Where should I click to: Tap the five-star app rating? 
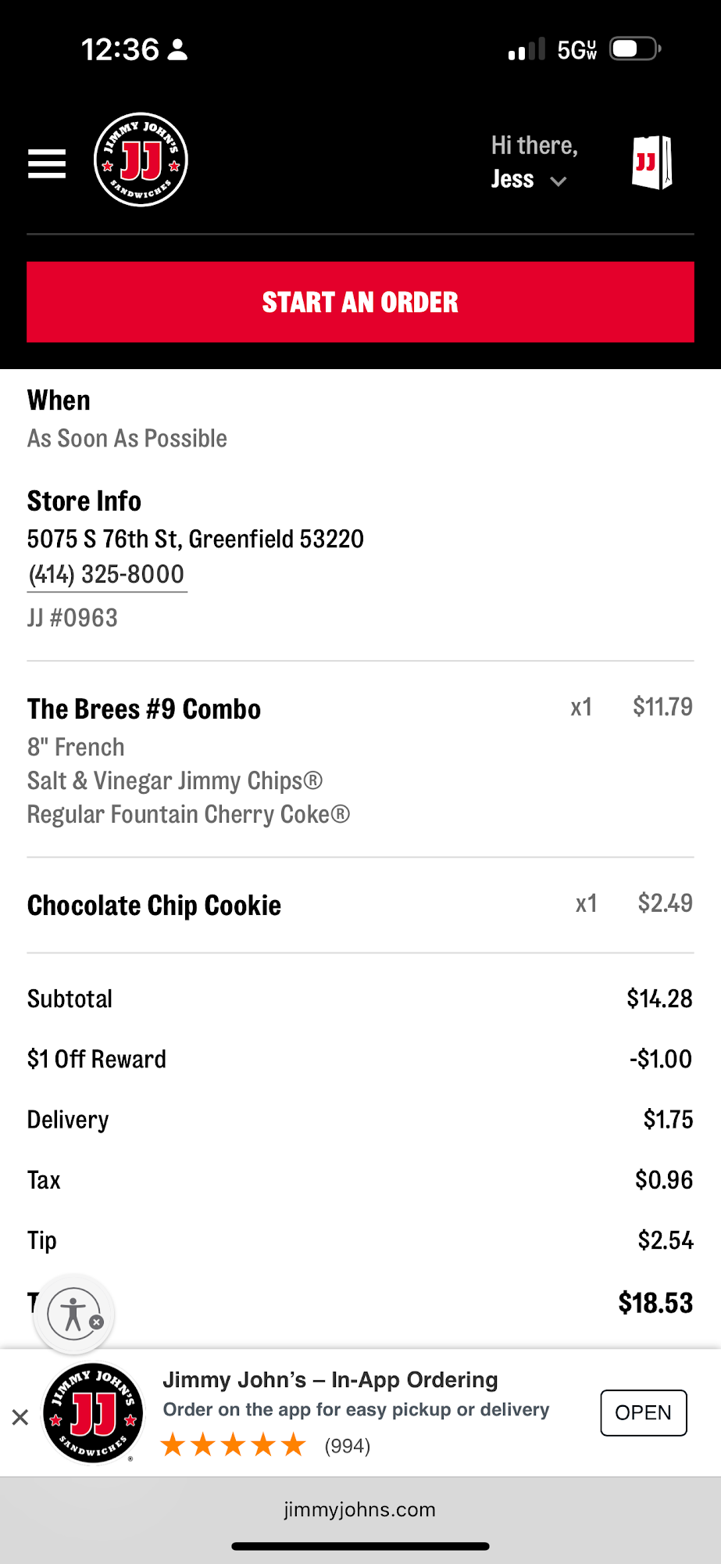(233, 1445)
